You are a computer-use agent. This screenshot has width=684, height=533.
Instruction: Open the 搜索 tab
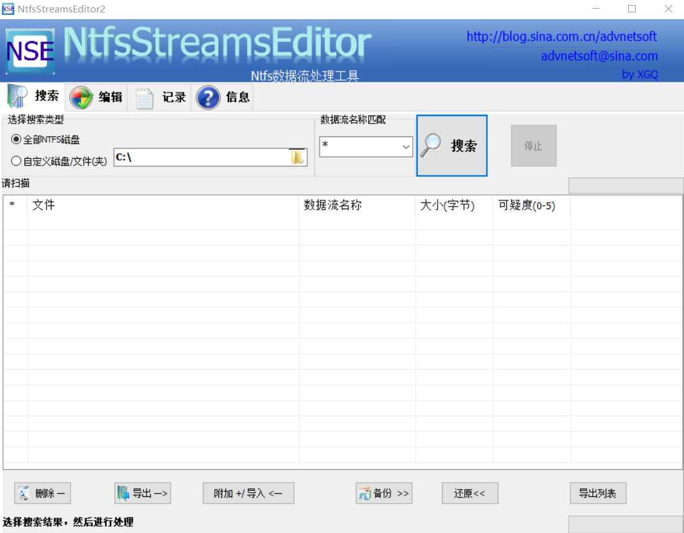pyautogui.click(x=33, y=96)
